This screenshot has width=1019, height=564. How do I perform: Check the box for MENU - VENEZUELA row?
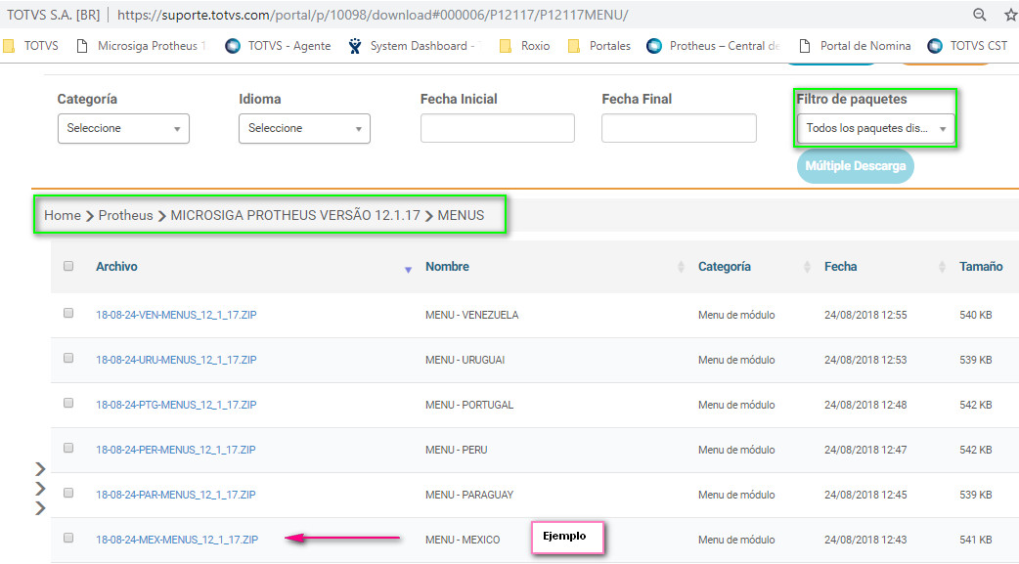tap(68, 313)
